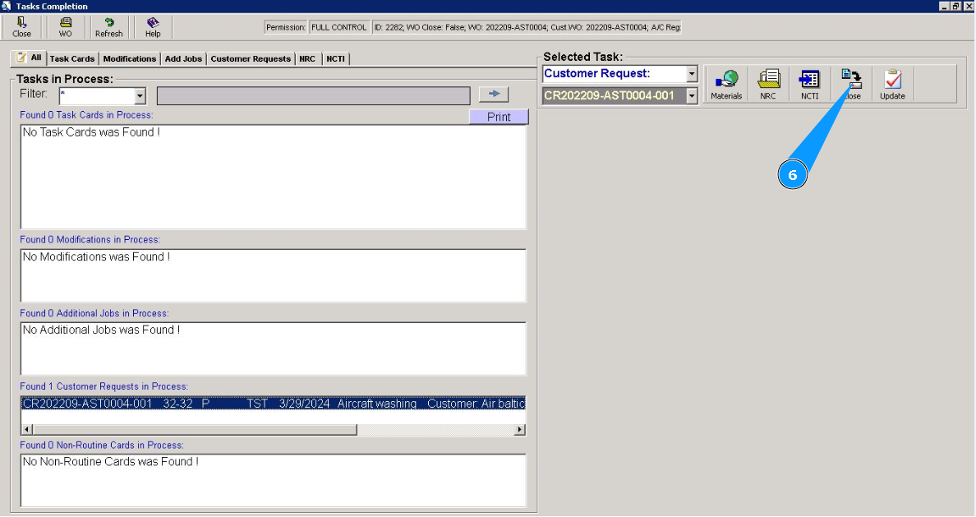Open the Customer Requests tab
The height and width of the screenshot is (517, 976).
click(x=251, y=58)
